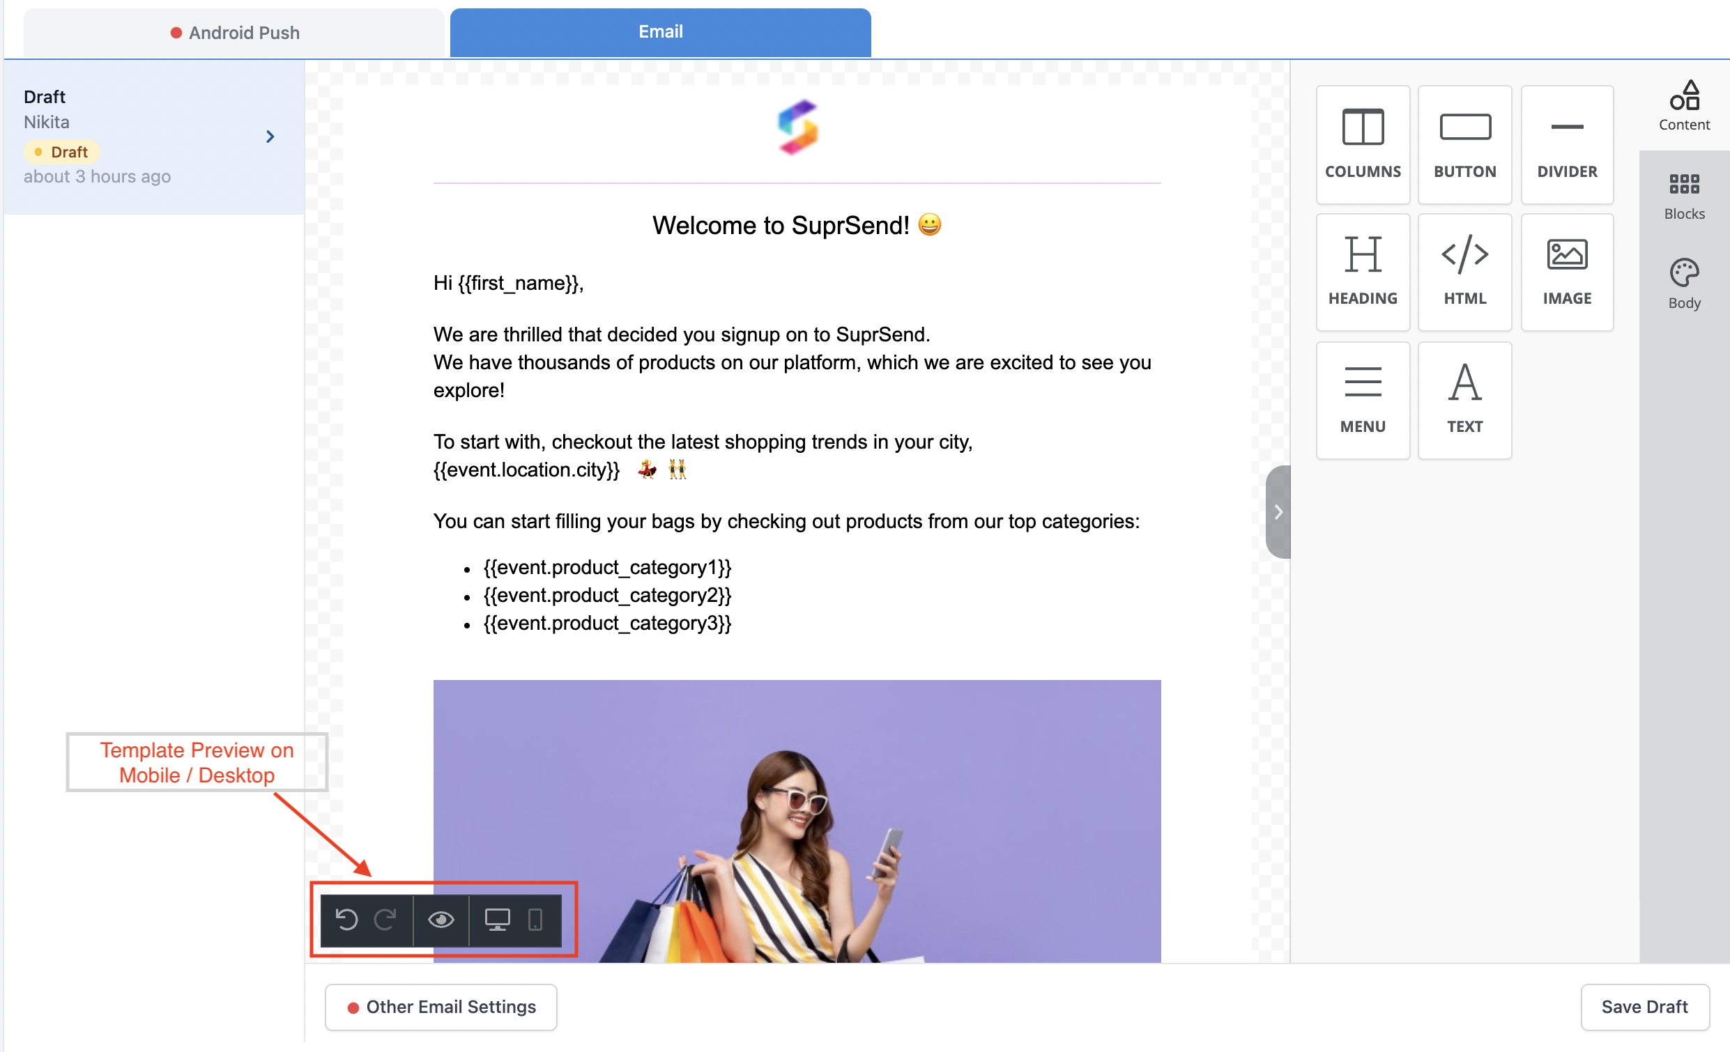Select the Welcome to SuprSend heading
The image size is (1730, 1052).
pyautogui.click(x=796, y=225)
